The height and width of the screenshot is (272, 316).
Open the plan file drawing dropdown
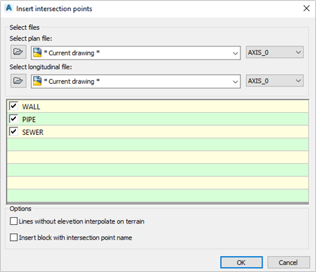click(235, 53)
